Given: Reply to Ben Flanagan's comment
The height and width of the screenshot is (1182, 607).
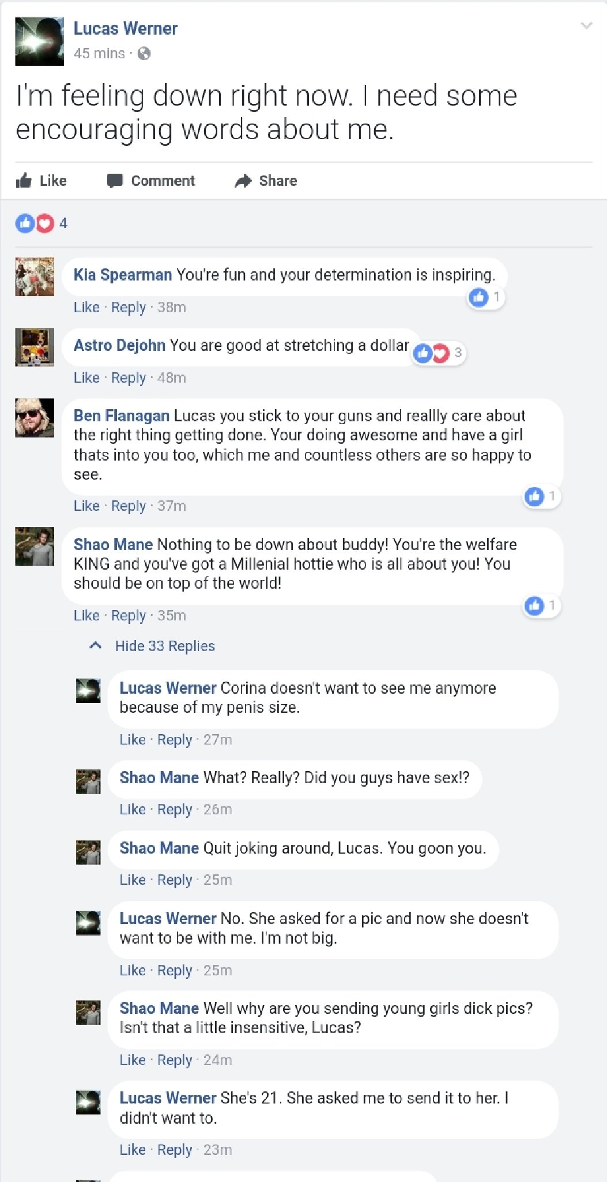Looking at the screenshot, I should click(129, 506).
